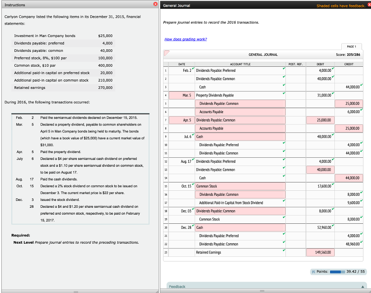Click the ACCOUNT TITLE column header
The image size is (371, 293).
click(240, 64)
